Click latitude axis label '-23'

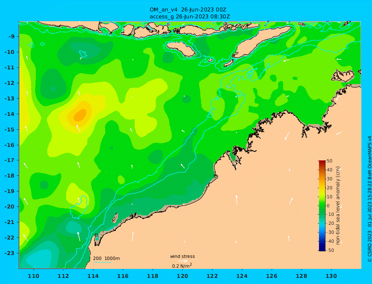10,253
